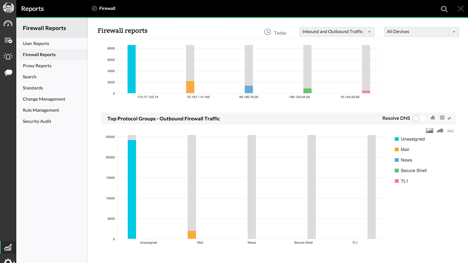Screen dimensions: 468x263
Task: Toggle the News legend series
Action: (404, 160)
